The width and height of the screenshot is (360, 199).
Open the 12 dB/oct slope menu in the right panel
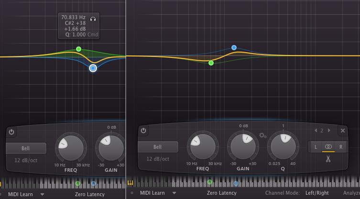[x=158, y=159]
